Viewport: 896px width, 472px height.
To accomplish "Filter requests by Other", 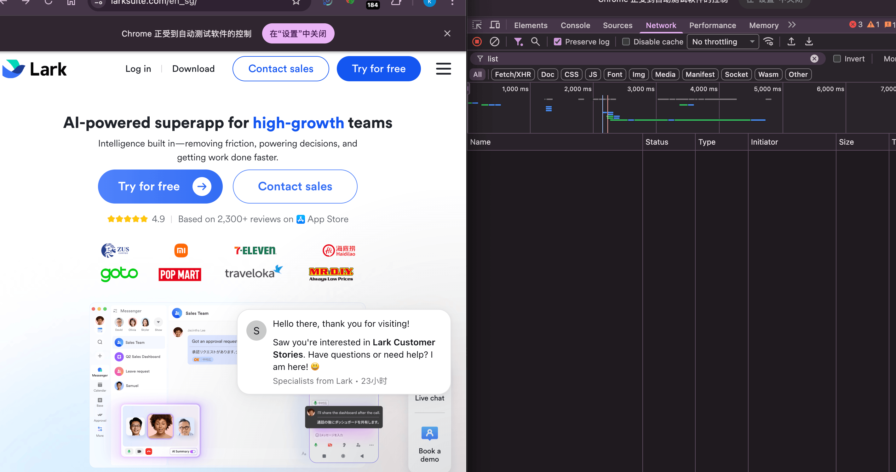I will click(x=798, y=74).
